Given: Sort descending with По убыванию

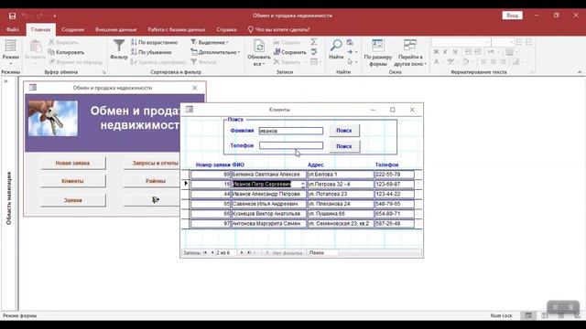Looking at the screenshot, I should (x=151, y=52).
